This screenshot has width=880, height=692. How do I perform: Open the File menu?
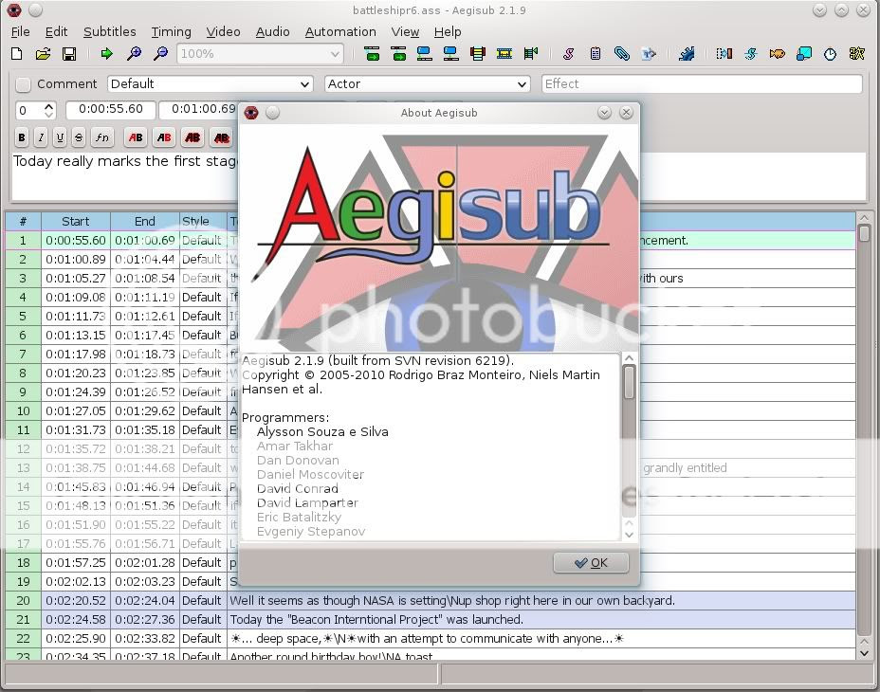point(20,32)
